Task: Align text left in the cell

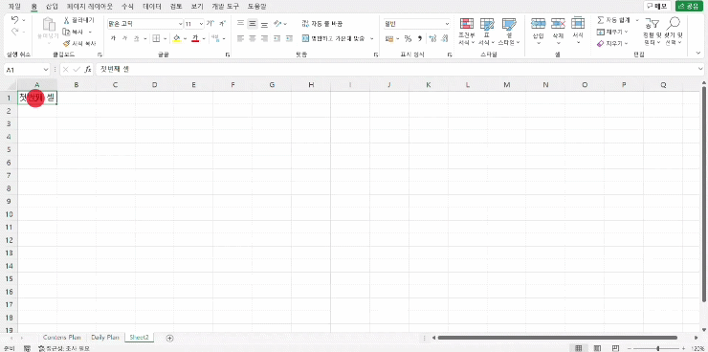Action: tap(241, 39)
